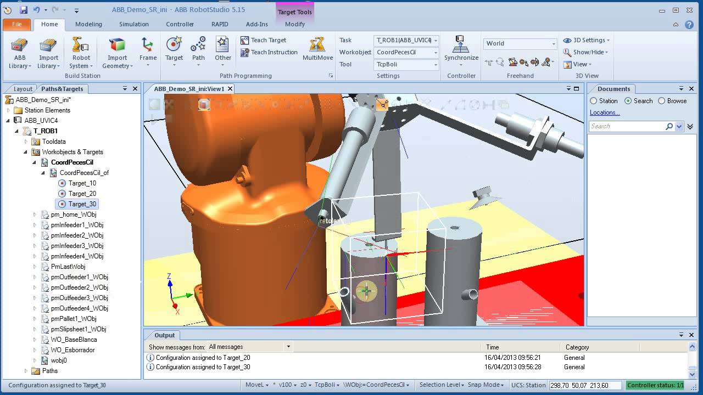This screenshot has width=703, height=395.
Task: Open the Frame tool
Action: click(x=148, y=53)
